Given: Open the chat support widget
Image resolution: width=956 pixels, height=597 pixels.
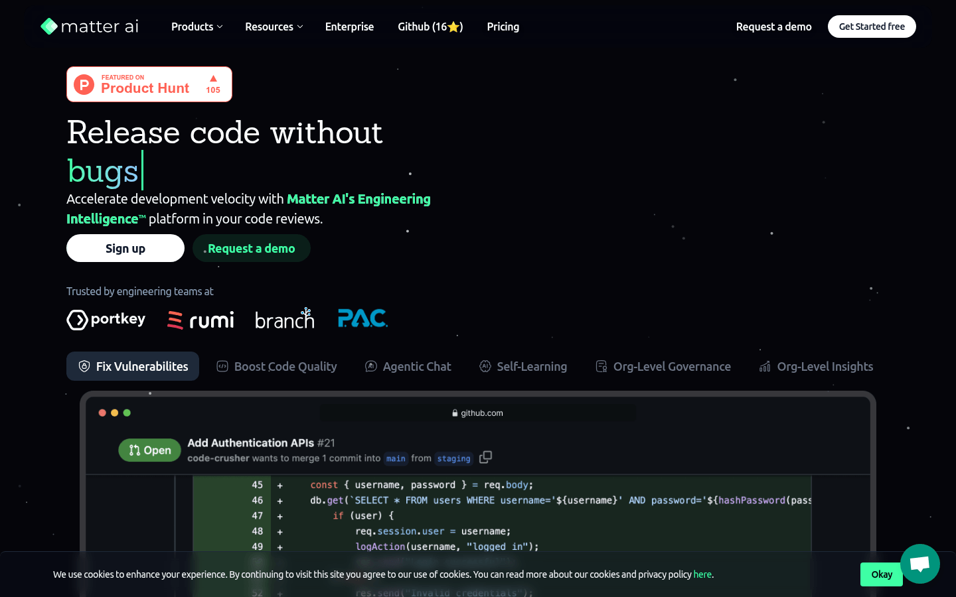Looking at the screenshot, I should pyautogui.click(x=920, y=564).
